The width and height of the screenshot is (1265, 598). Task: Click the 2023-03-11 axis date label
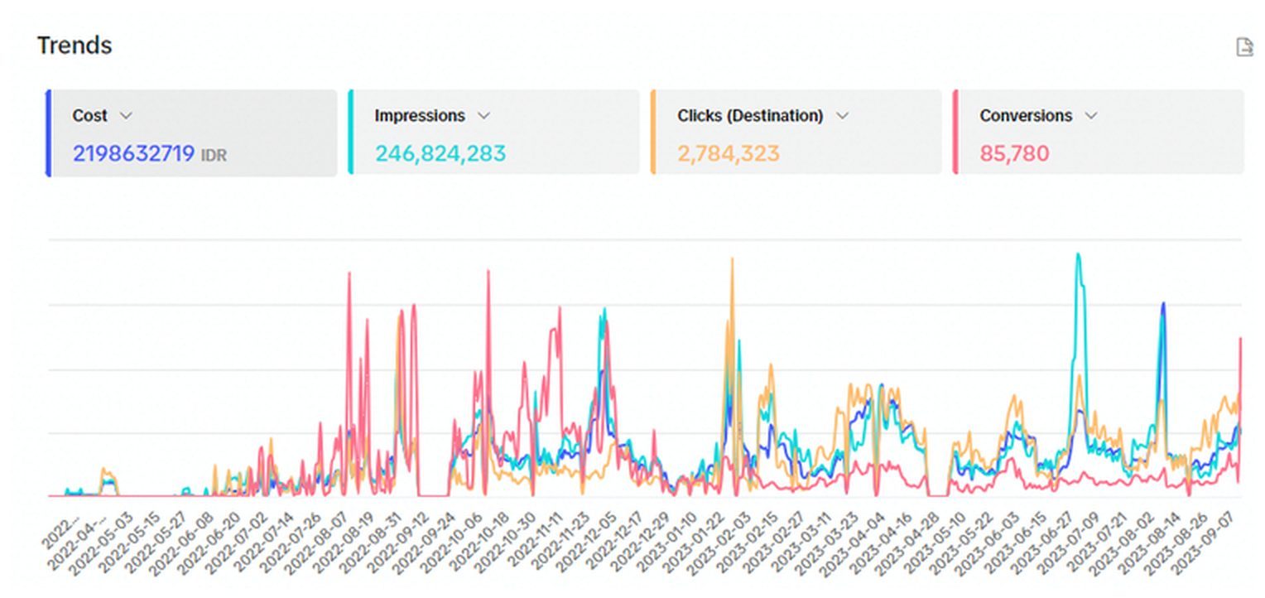[802, 541]
